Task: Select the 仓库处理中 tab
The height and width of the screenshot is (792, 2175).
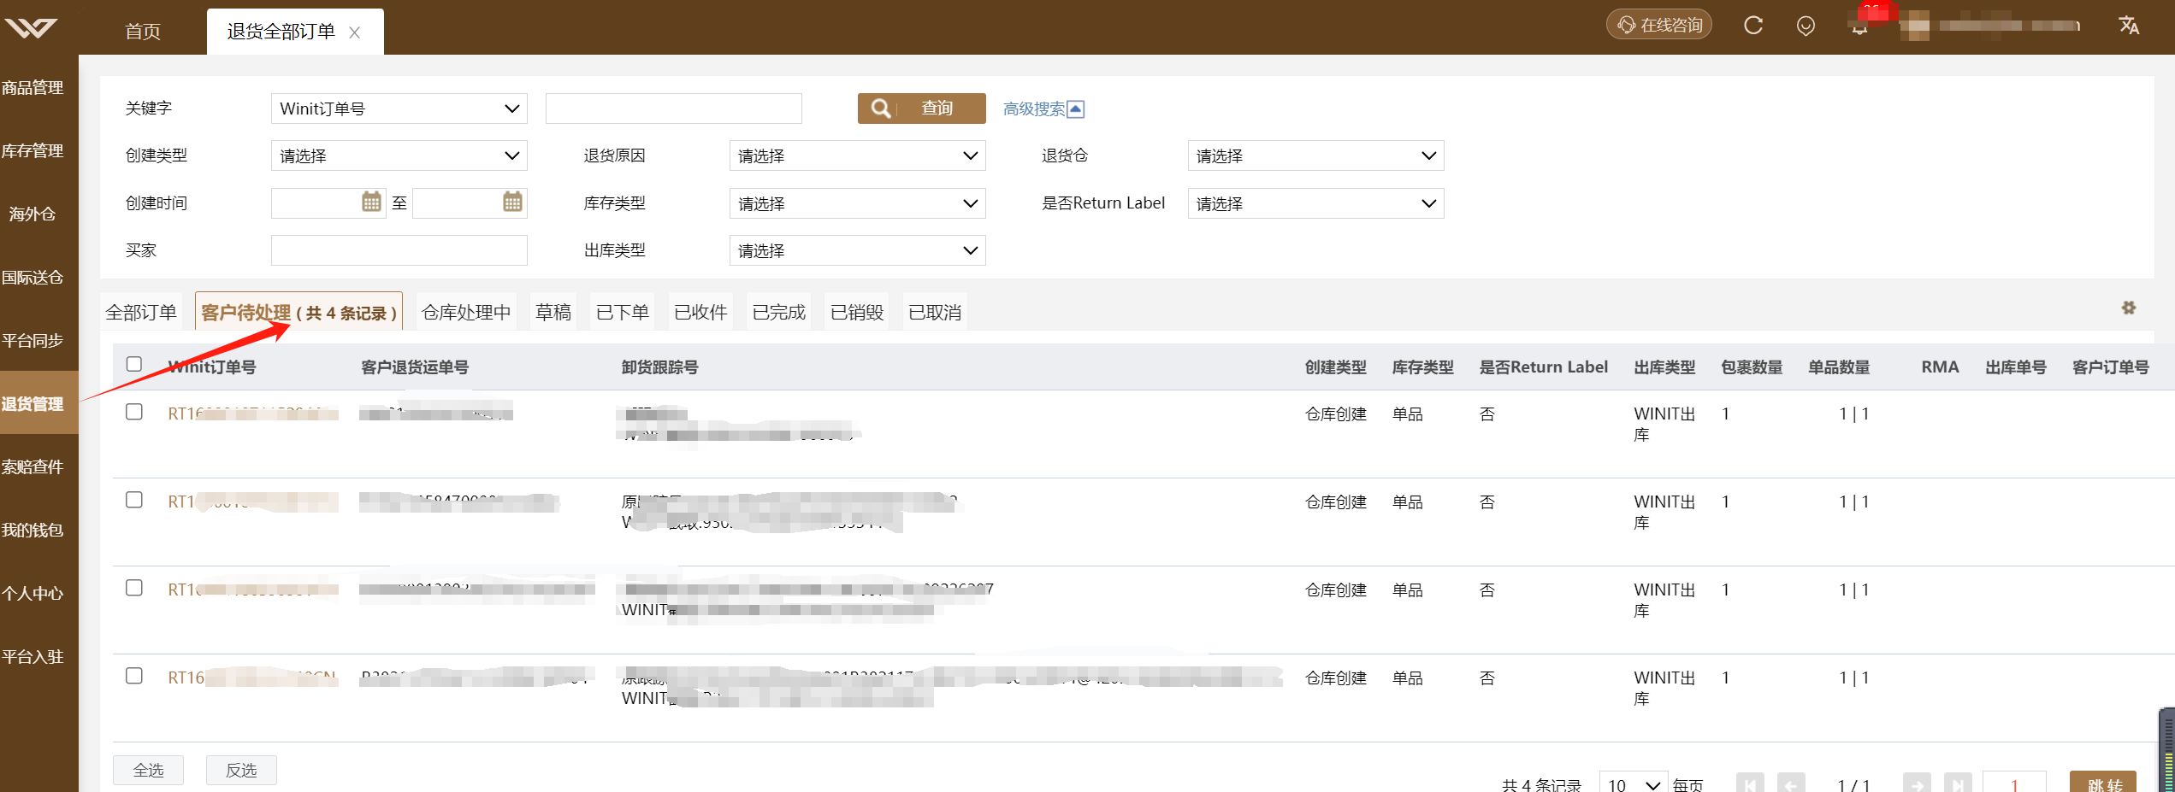Action: click(466, 313)
